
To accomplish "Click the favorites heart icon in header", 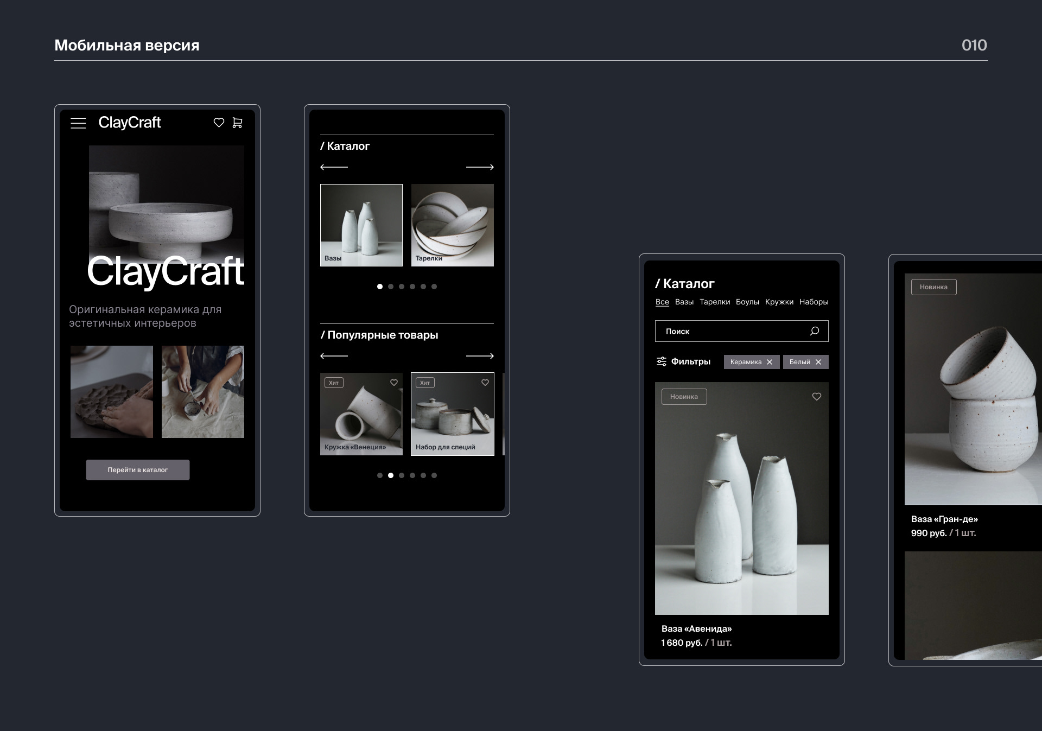I will [219, 123].
